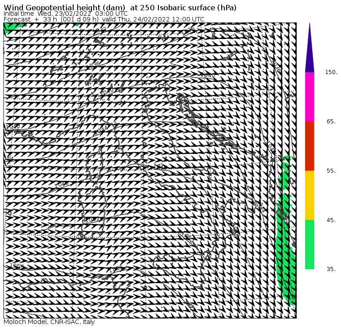The width and height of the screenshot is (341, 328).
Task: Click the '1052' contour label over Sardinia
Action: (x=92, y=220)
